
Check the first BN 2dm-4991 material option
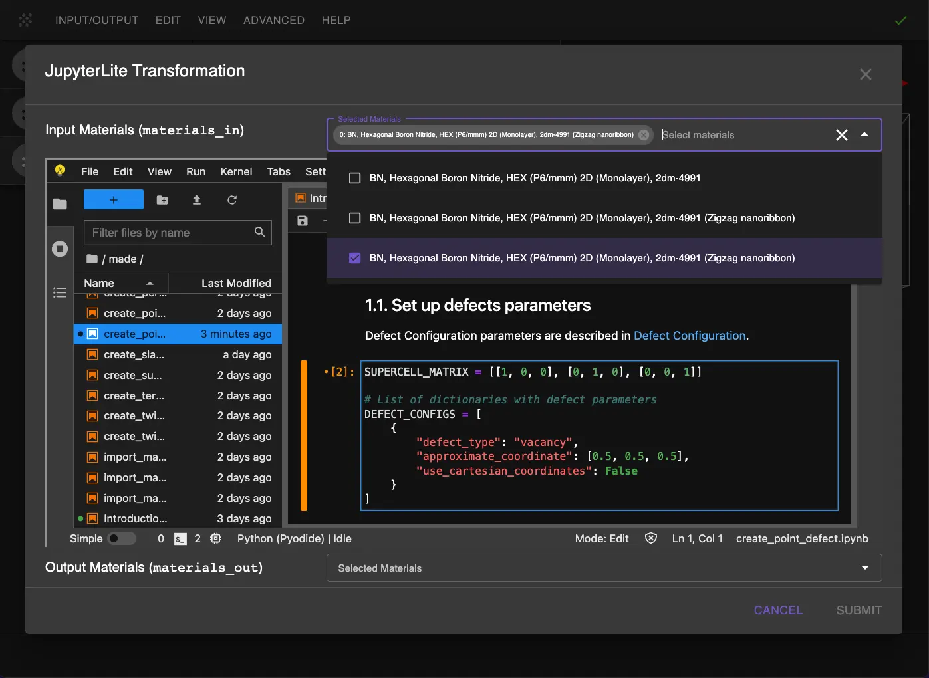(355, 178)
